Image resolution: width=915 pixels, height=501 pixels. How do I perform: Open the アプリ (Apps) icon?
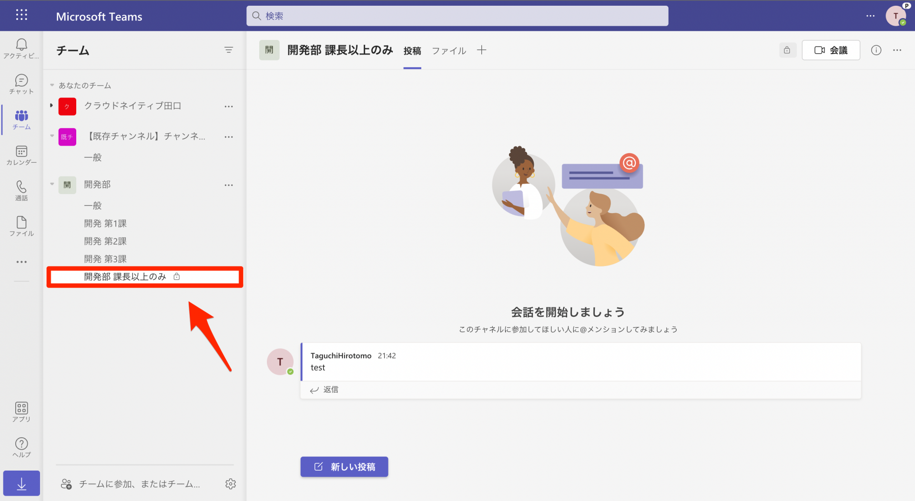click(x=21, y=411)
